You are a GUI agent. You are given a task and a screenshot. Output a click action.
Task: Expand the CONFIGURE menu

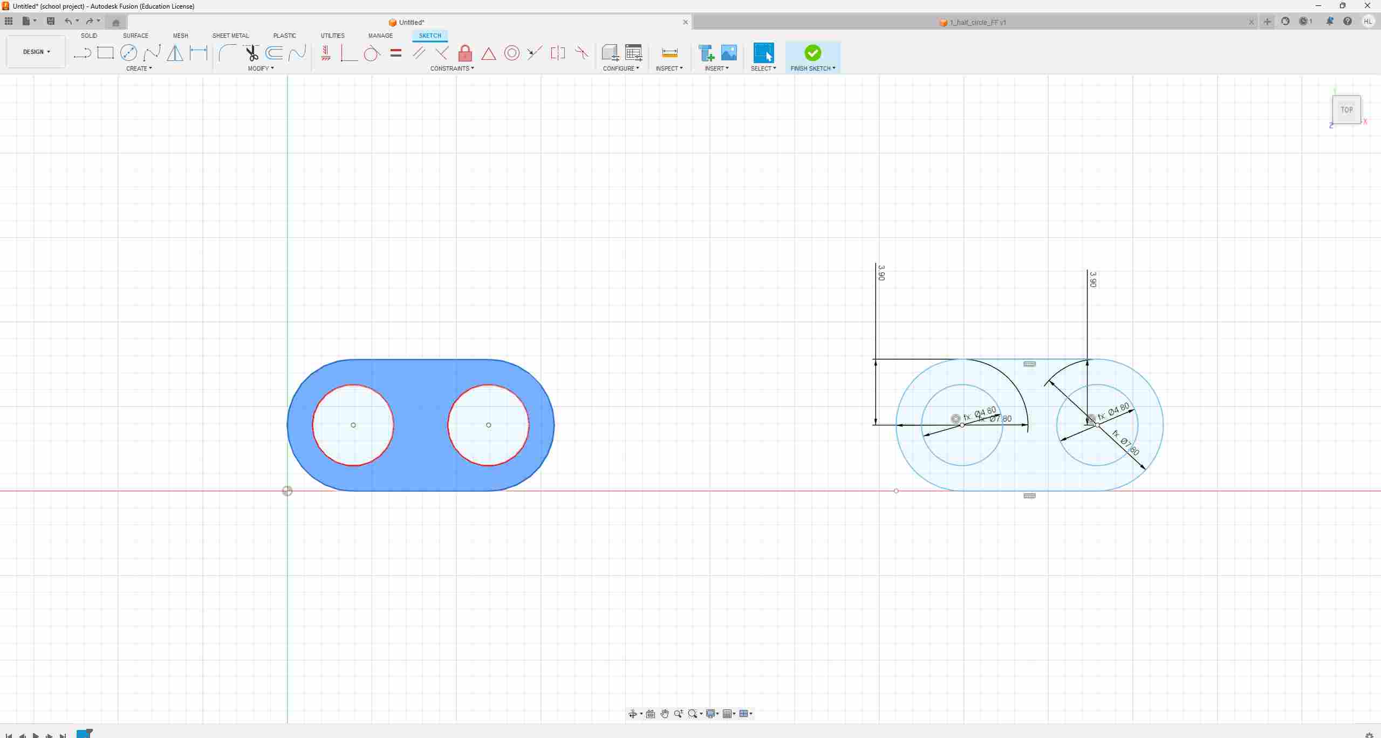pyautogui.click(x=621, y=68)
